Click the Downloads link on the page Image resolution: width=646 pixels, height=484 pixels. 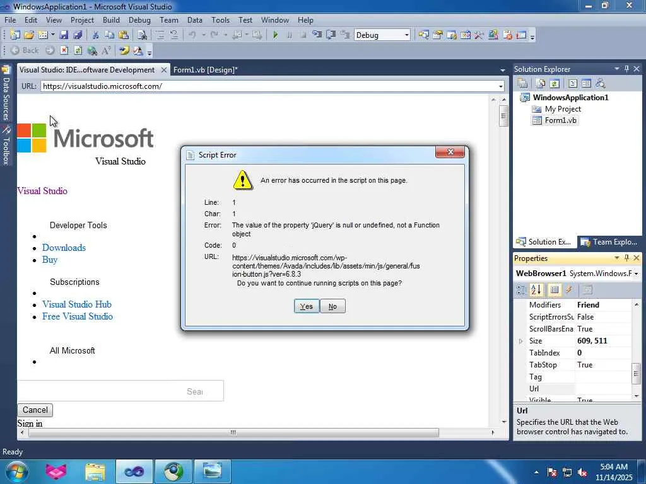(64, 248)
